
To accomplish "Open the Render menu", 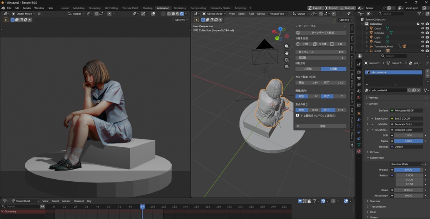I will click(27, 8).
